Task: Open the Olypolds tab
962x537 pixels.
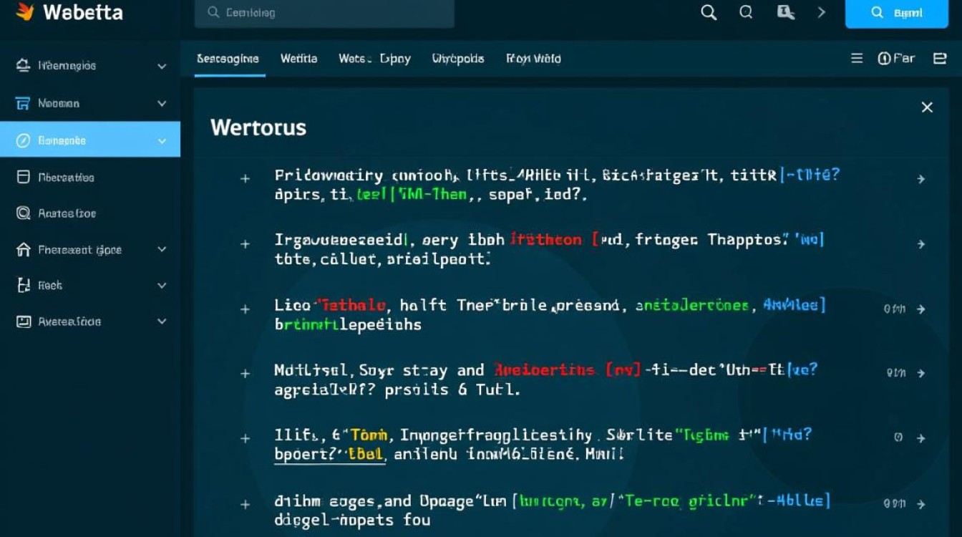Action: (x=458, y=59)
